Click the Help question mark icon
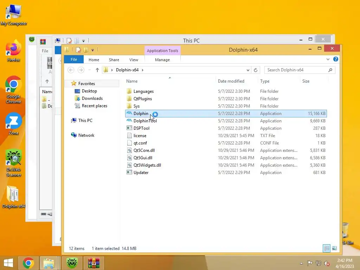Screen dimensions: 360x270 (336, 59)
